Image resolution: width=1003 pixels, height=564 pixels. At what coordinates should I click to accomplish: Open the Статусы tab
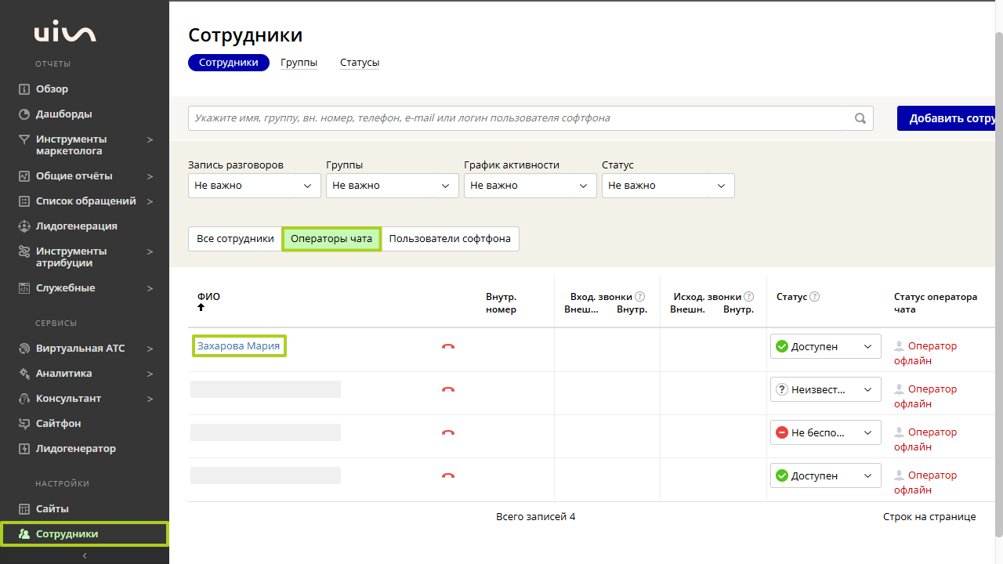(x=360, y=63)
